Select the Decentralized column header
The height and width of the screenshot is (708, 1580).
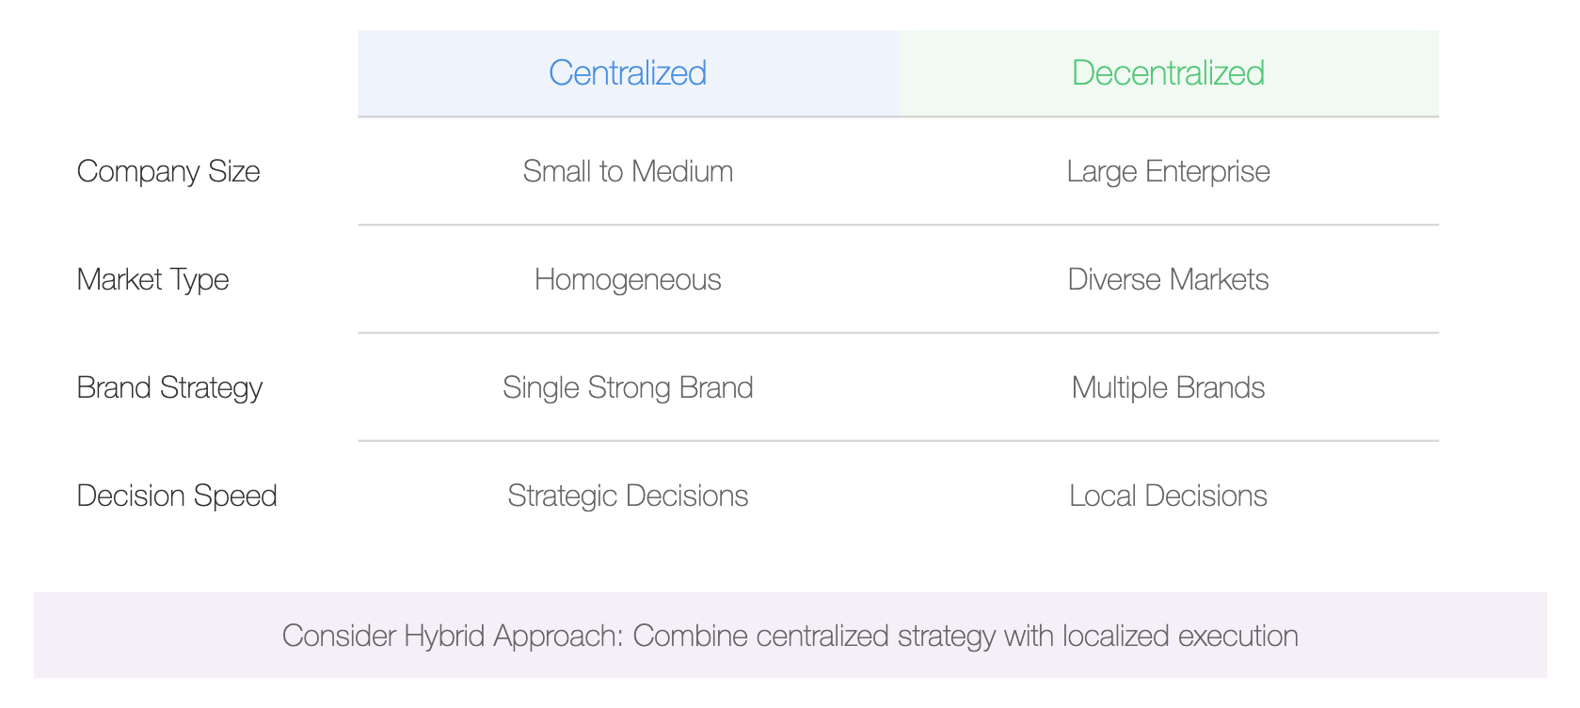tap(1169, 73)
